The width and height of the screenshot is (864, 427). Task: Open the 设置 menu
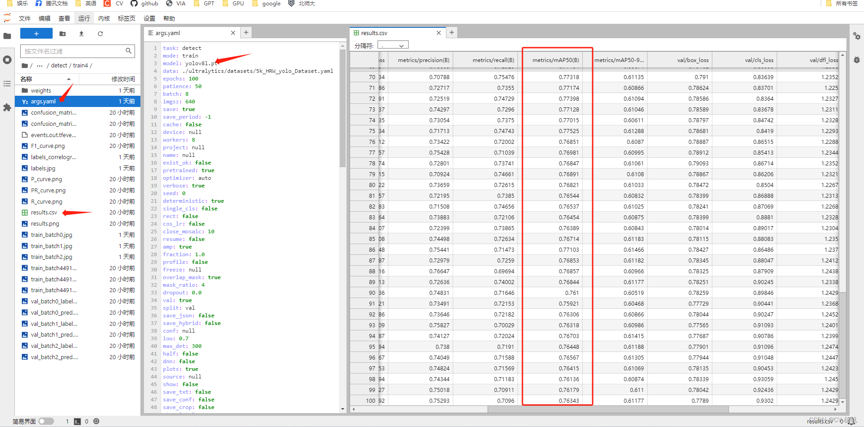coord(149,18)
